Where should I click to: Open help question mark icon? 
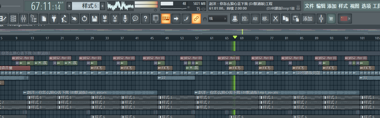click(145, 19)
